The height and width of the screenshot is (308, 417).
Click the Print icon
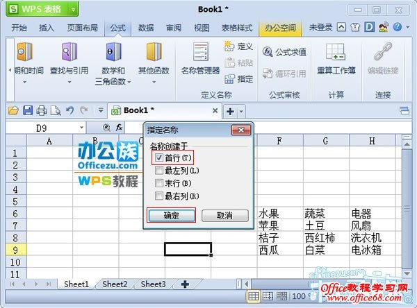[x=42, y=110]
